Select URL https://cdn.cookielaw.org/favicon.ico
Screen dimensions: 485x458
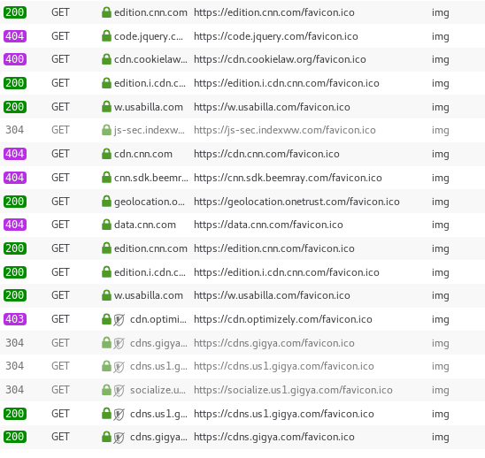click(x=280, y=59)
